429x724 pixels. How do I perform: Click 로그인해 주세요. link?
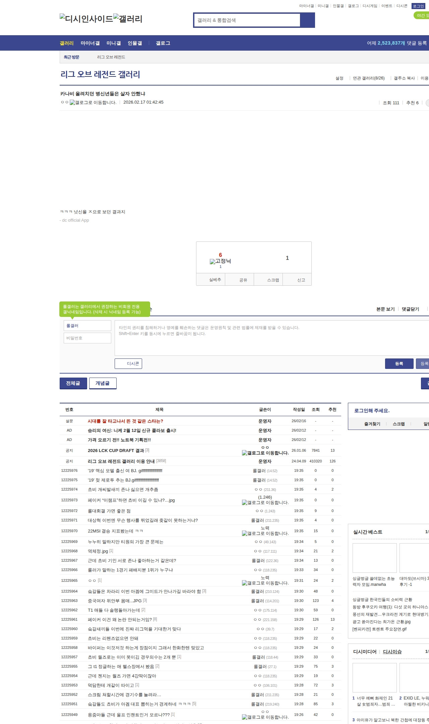pyautogui.click(x=372, y=411)
